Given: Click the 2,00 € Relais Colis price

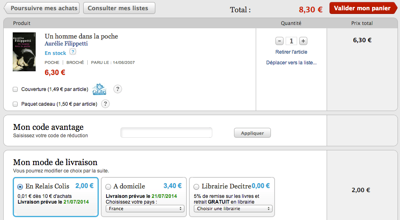Looking at the screenshot, I should 84,186.
